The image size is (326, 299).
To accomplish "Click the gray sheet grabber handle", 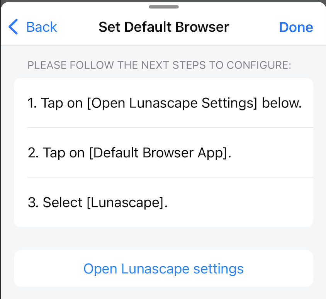I will 163,7.
